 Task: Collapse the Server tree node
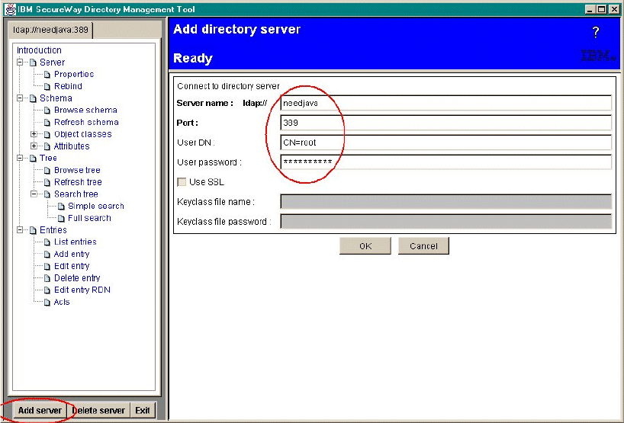pos(20,62)
